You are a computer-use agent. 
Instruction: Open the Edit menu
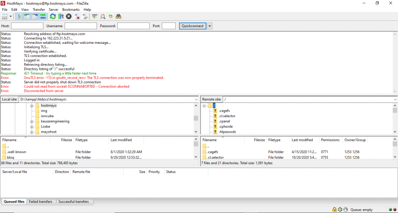14,10
